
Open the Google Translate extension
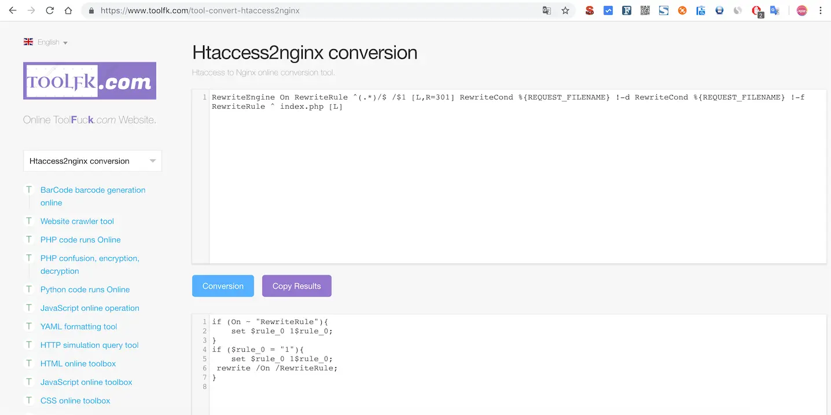pos(775,10)
